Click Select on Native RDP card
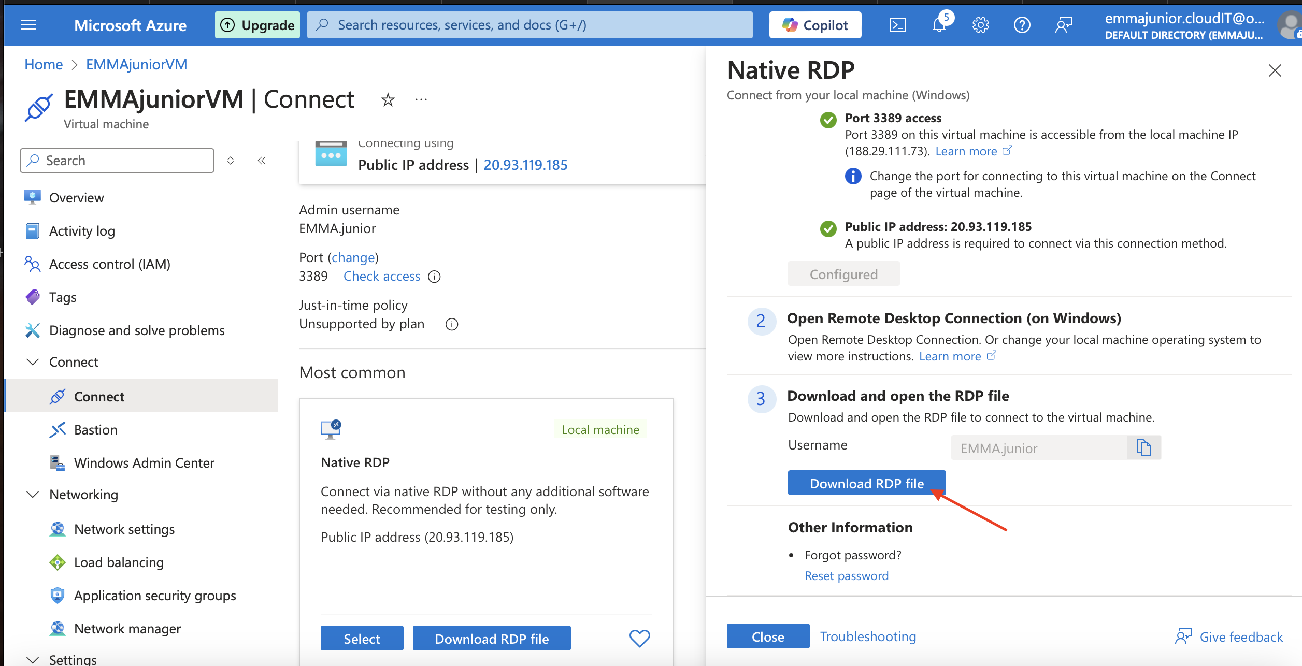 pyautogui.click(x=362, y=638)
